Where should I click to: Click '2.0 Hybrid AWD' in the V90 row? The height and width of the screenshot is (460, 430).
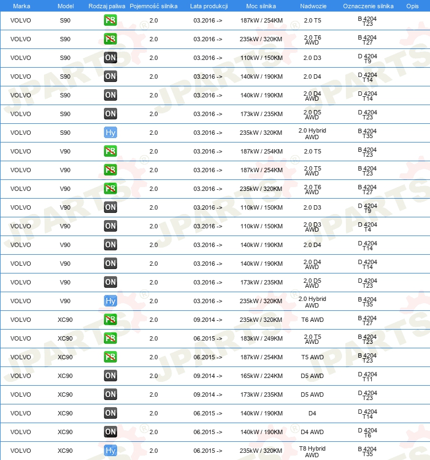312,302
